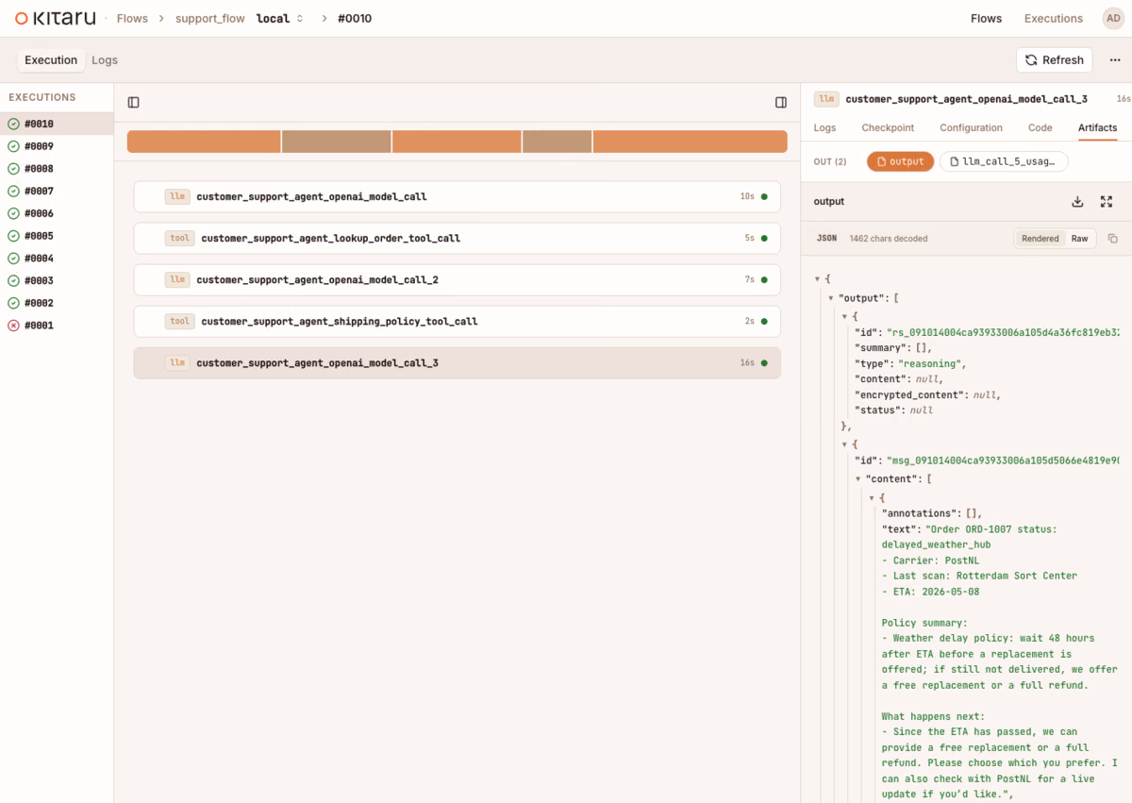Click green status dot of lookup_order_tool_call
The height and width of the screenshot is (803, 1132).
[764, 239]
